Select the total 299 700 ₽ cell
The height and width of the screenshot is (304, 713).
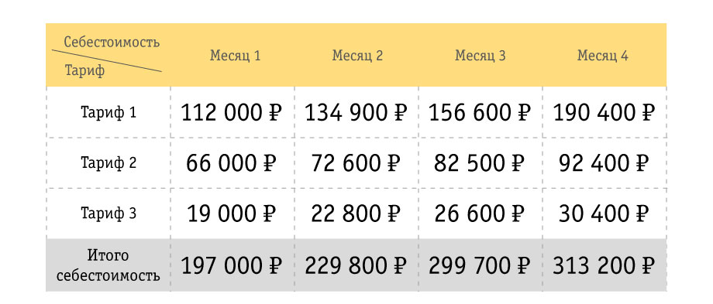[480, 266]
